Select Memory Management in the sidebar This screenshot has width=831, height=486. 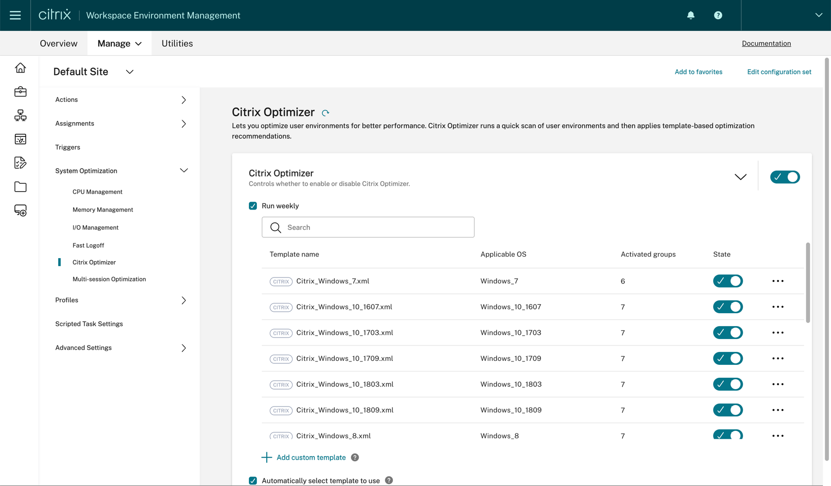pos(103,210)
